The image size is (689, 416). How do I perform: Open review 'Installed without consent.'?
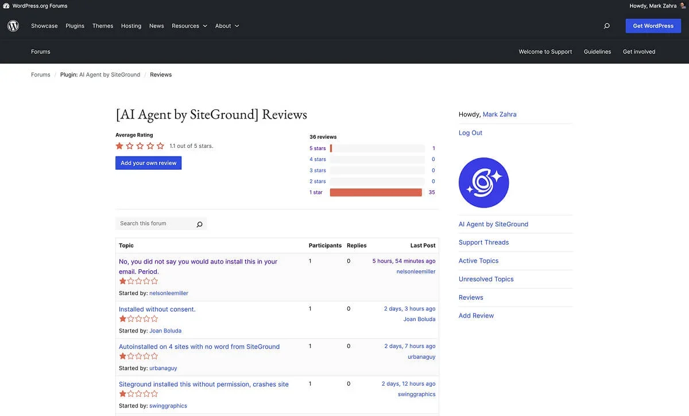tap(157, 309)
